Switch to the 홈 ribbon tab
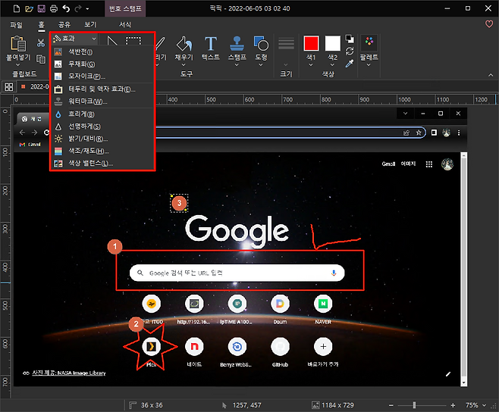499x412 pixels. point(42,24)
